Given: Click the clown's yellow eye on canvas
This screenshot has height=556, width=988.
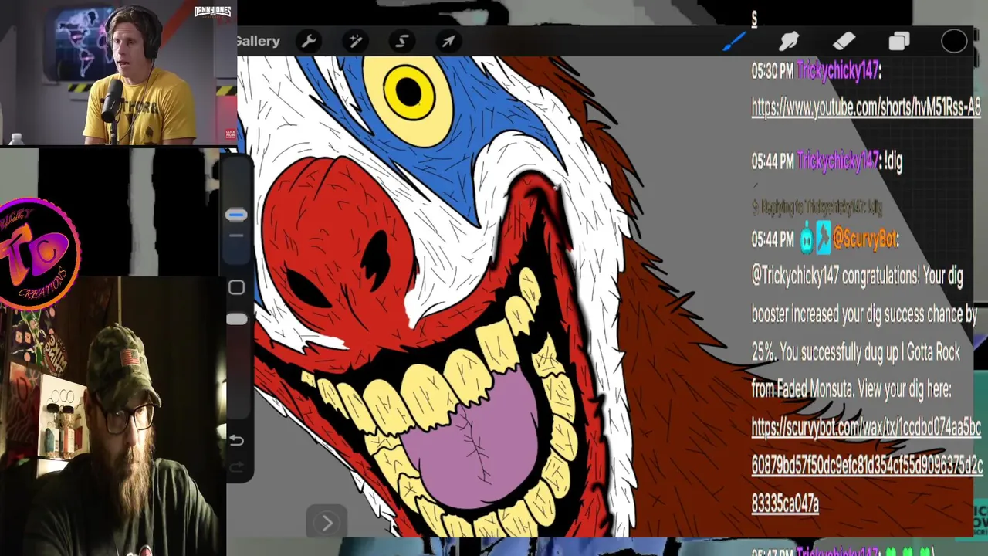Looking at the screenshot, I should (407, 93).
